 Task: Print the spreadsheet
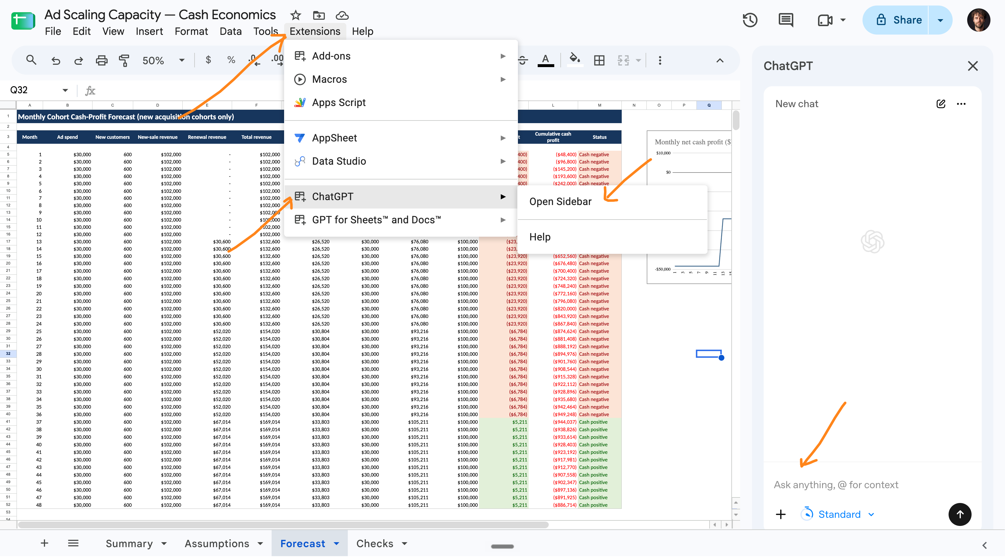click(101, 60)
